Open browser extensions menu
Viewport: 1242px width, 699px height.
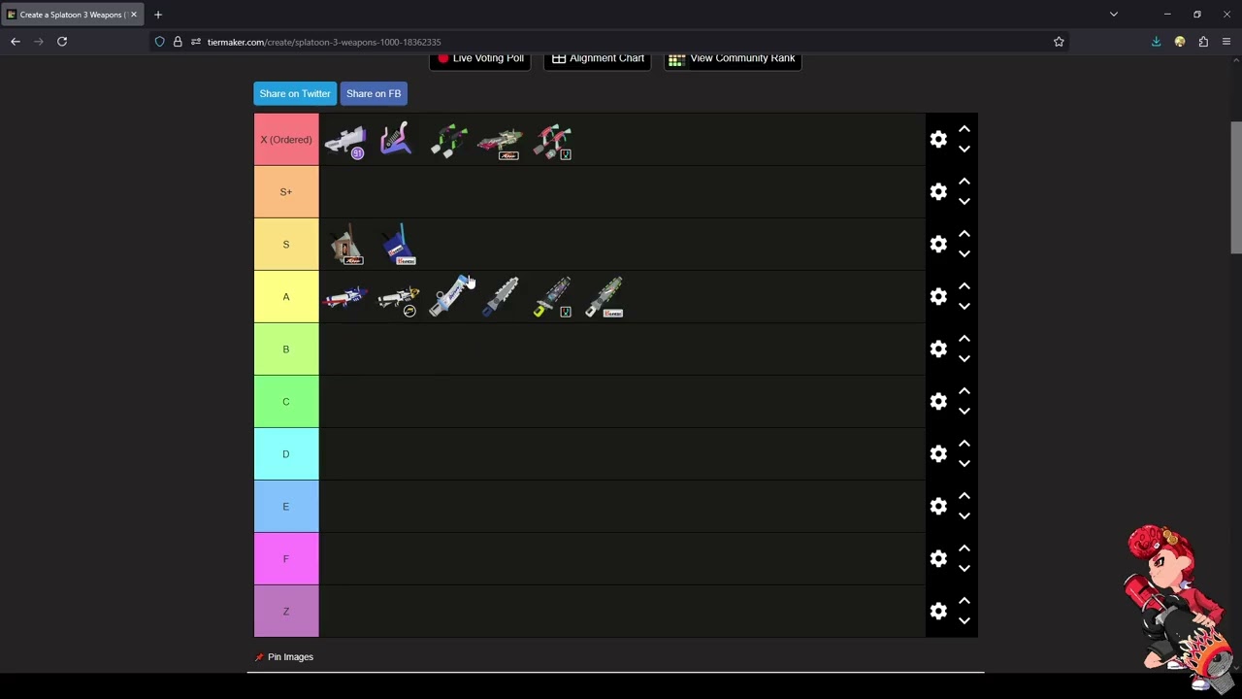tap(1203, 42)
